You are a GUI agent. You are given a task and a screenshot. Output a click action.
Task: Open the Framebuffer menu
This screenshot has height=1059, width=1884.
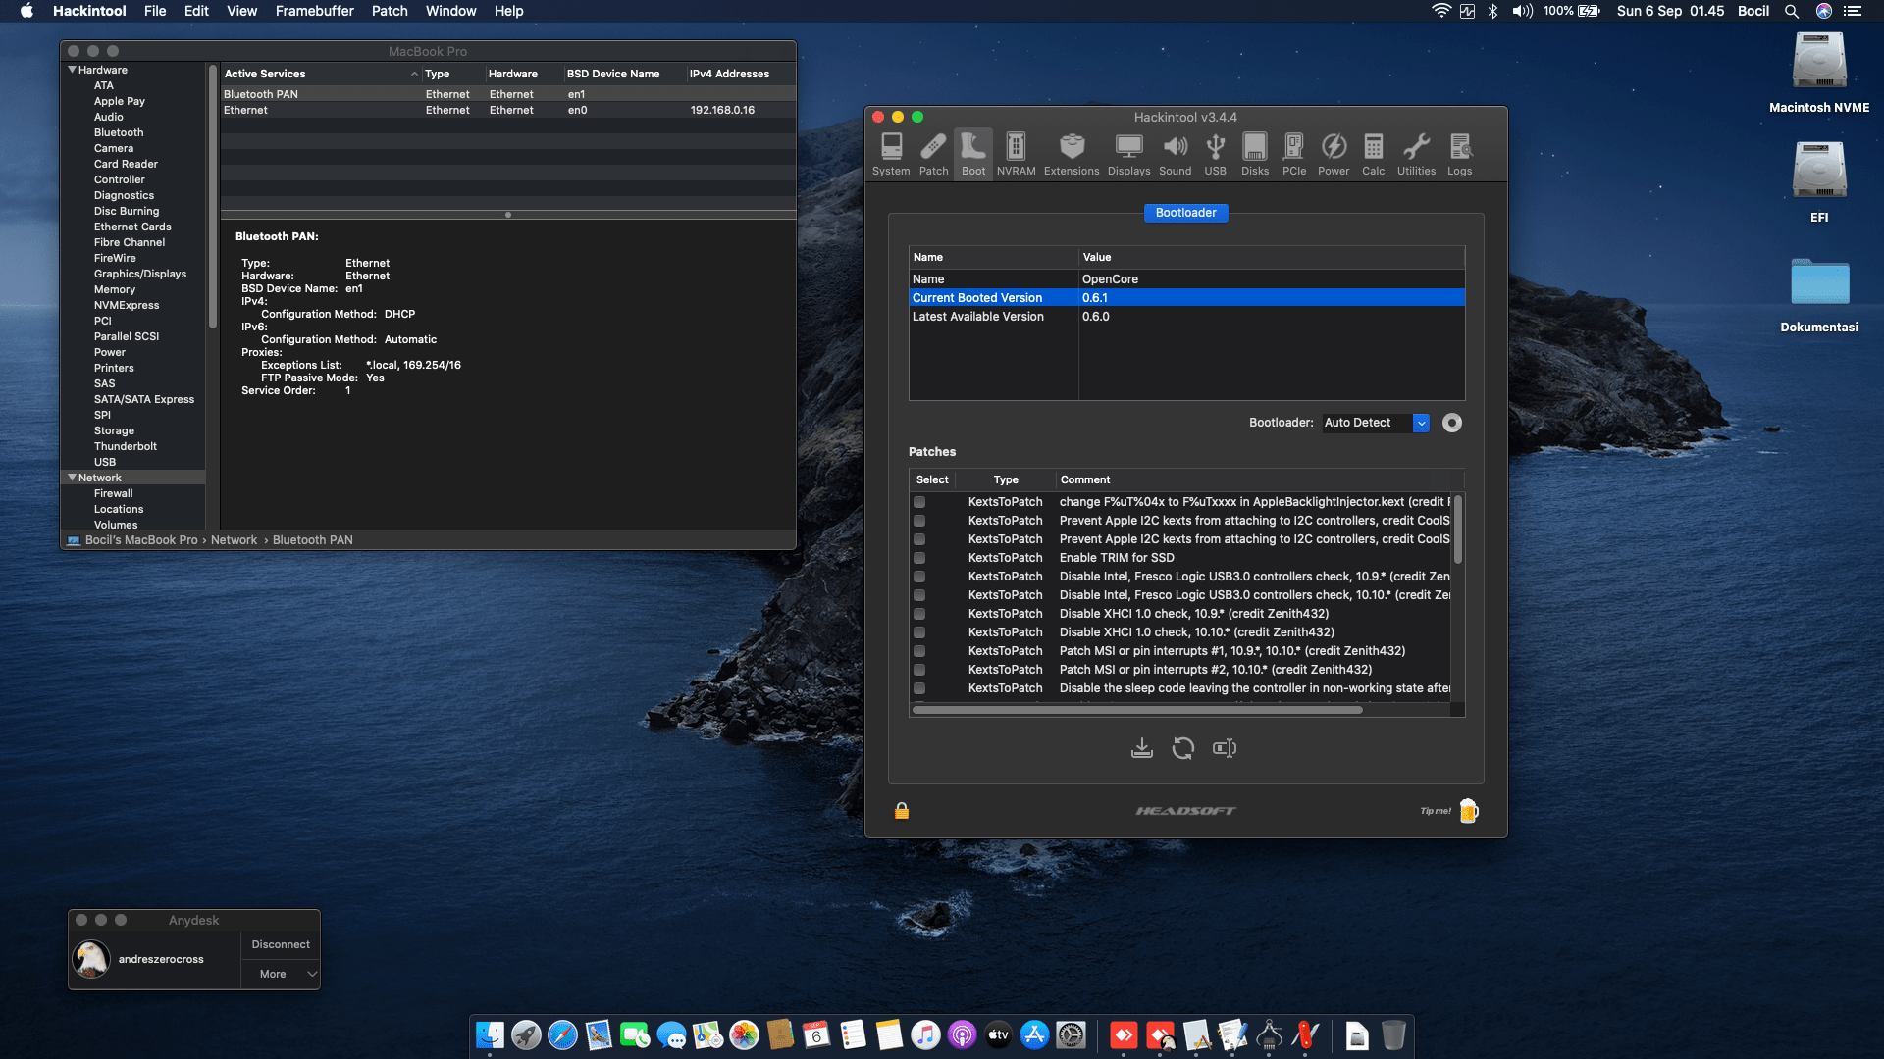click(x=315, y=11)
